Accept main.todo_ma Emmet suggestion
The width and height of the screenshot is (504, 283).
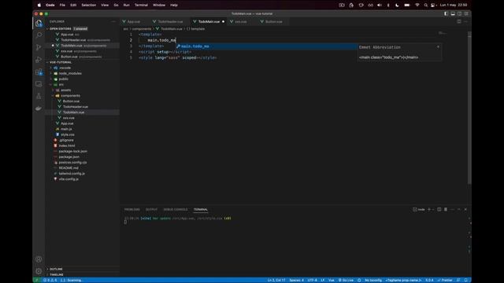[x=266, y=46]
